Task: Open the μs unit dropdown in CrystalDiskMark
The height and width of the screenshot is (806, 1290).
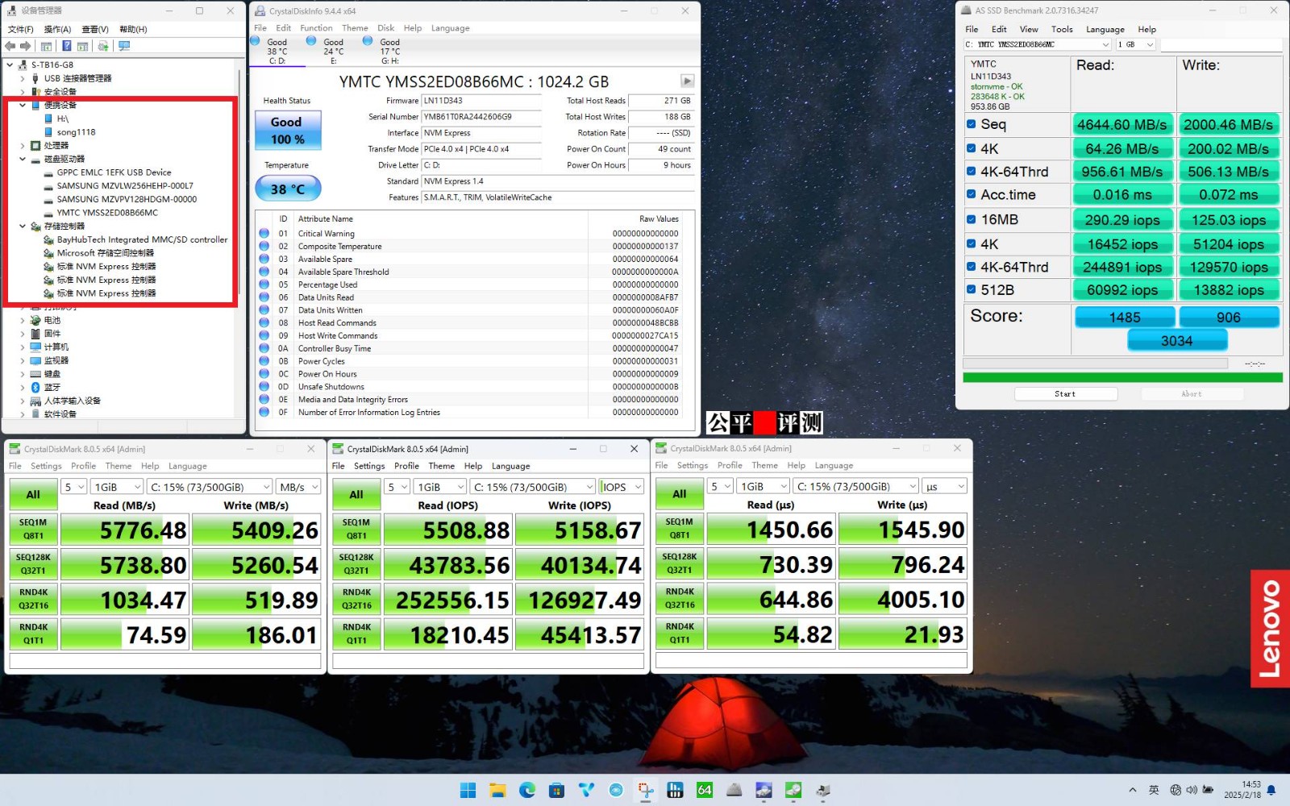Action: [x=944, y=486]
